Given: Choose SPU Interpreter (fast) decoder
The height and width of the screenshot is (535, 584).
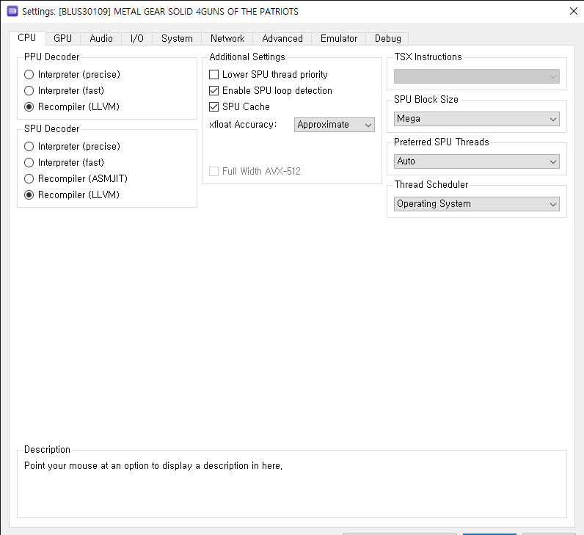Looking at the screenshot, I should pyautogui.click(x=64, y=162).
